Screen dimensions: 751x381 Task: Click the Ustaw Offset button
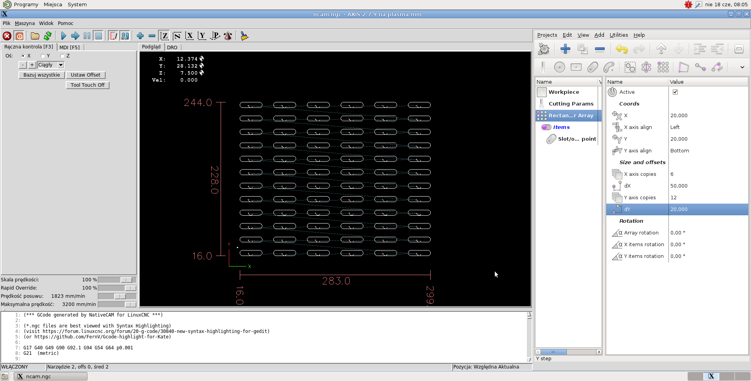click(85, 75)
